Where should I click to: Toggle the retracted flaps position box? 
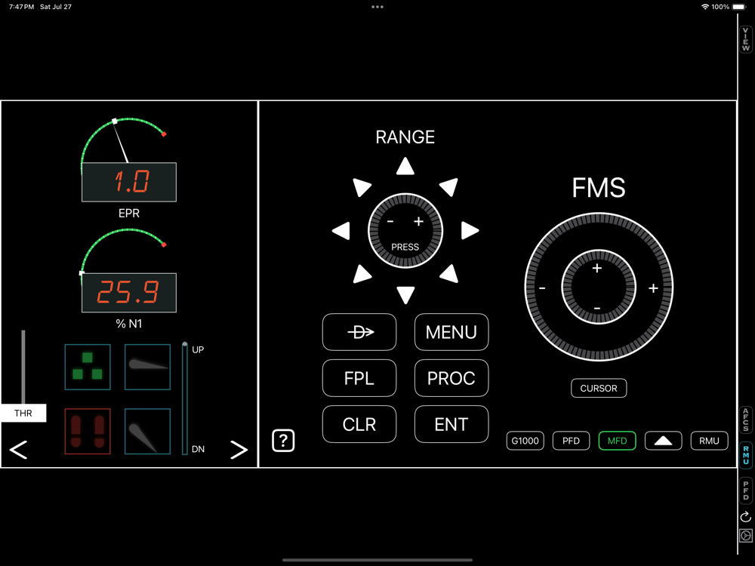tap(147, 367)
